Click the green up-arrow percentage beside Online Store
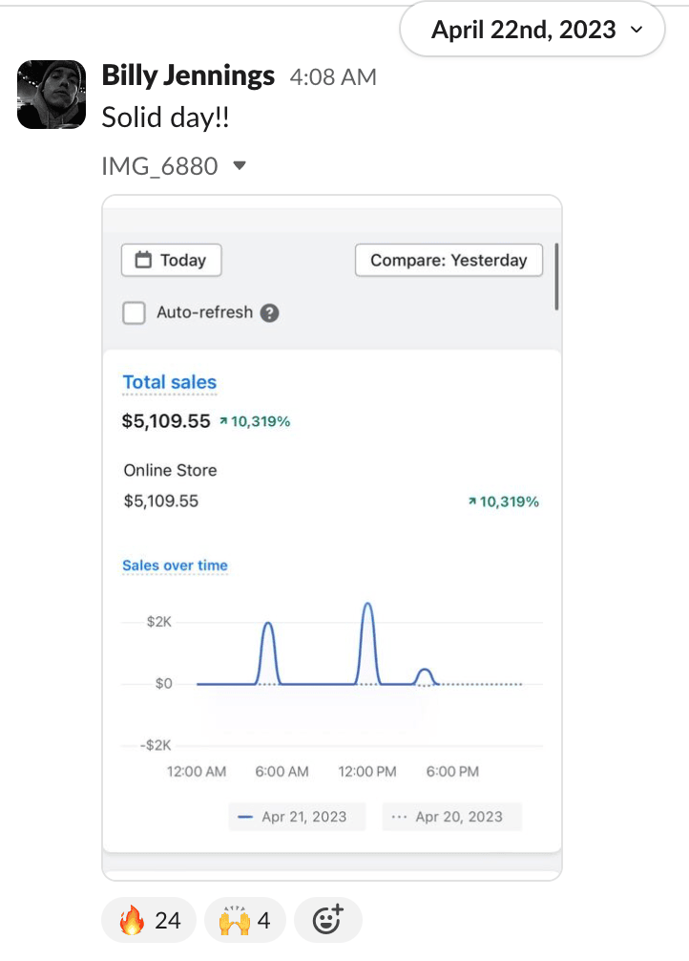689x961 pixels. pos(503,501)
